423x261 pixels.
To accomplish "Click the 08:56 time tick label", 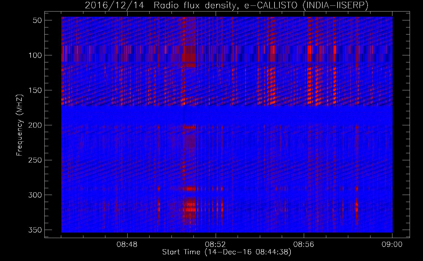I will point(304,245).
